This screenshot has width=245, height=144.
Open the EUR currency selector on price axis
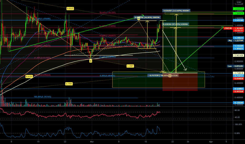pyautogui.click(x=239, y=2)
